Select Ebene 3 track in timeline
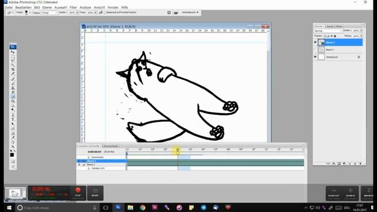Viewport: 377px width, 212px height. click(101, 161)
